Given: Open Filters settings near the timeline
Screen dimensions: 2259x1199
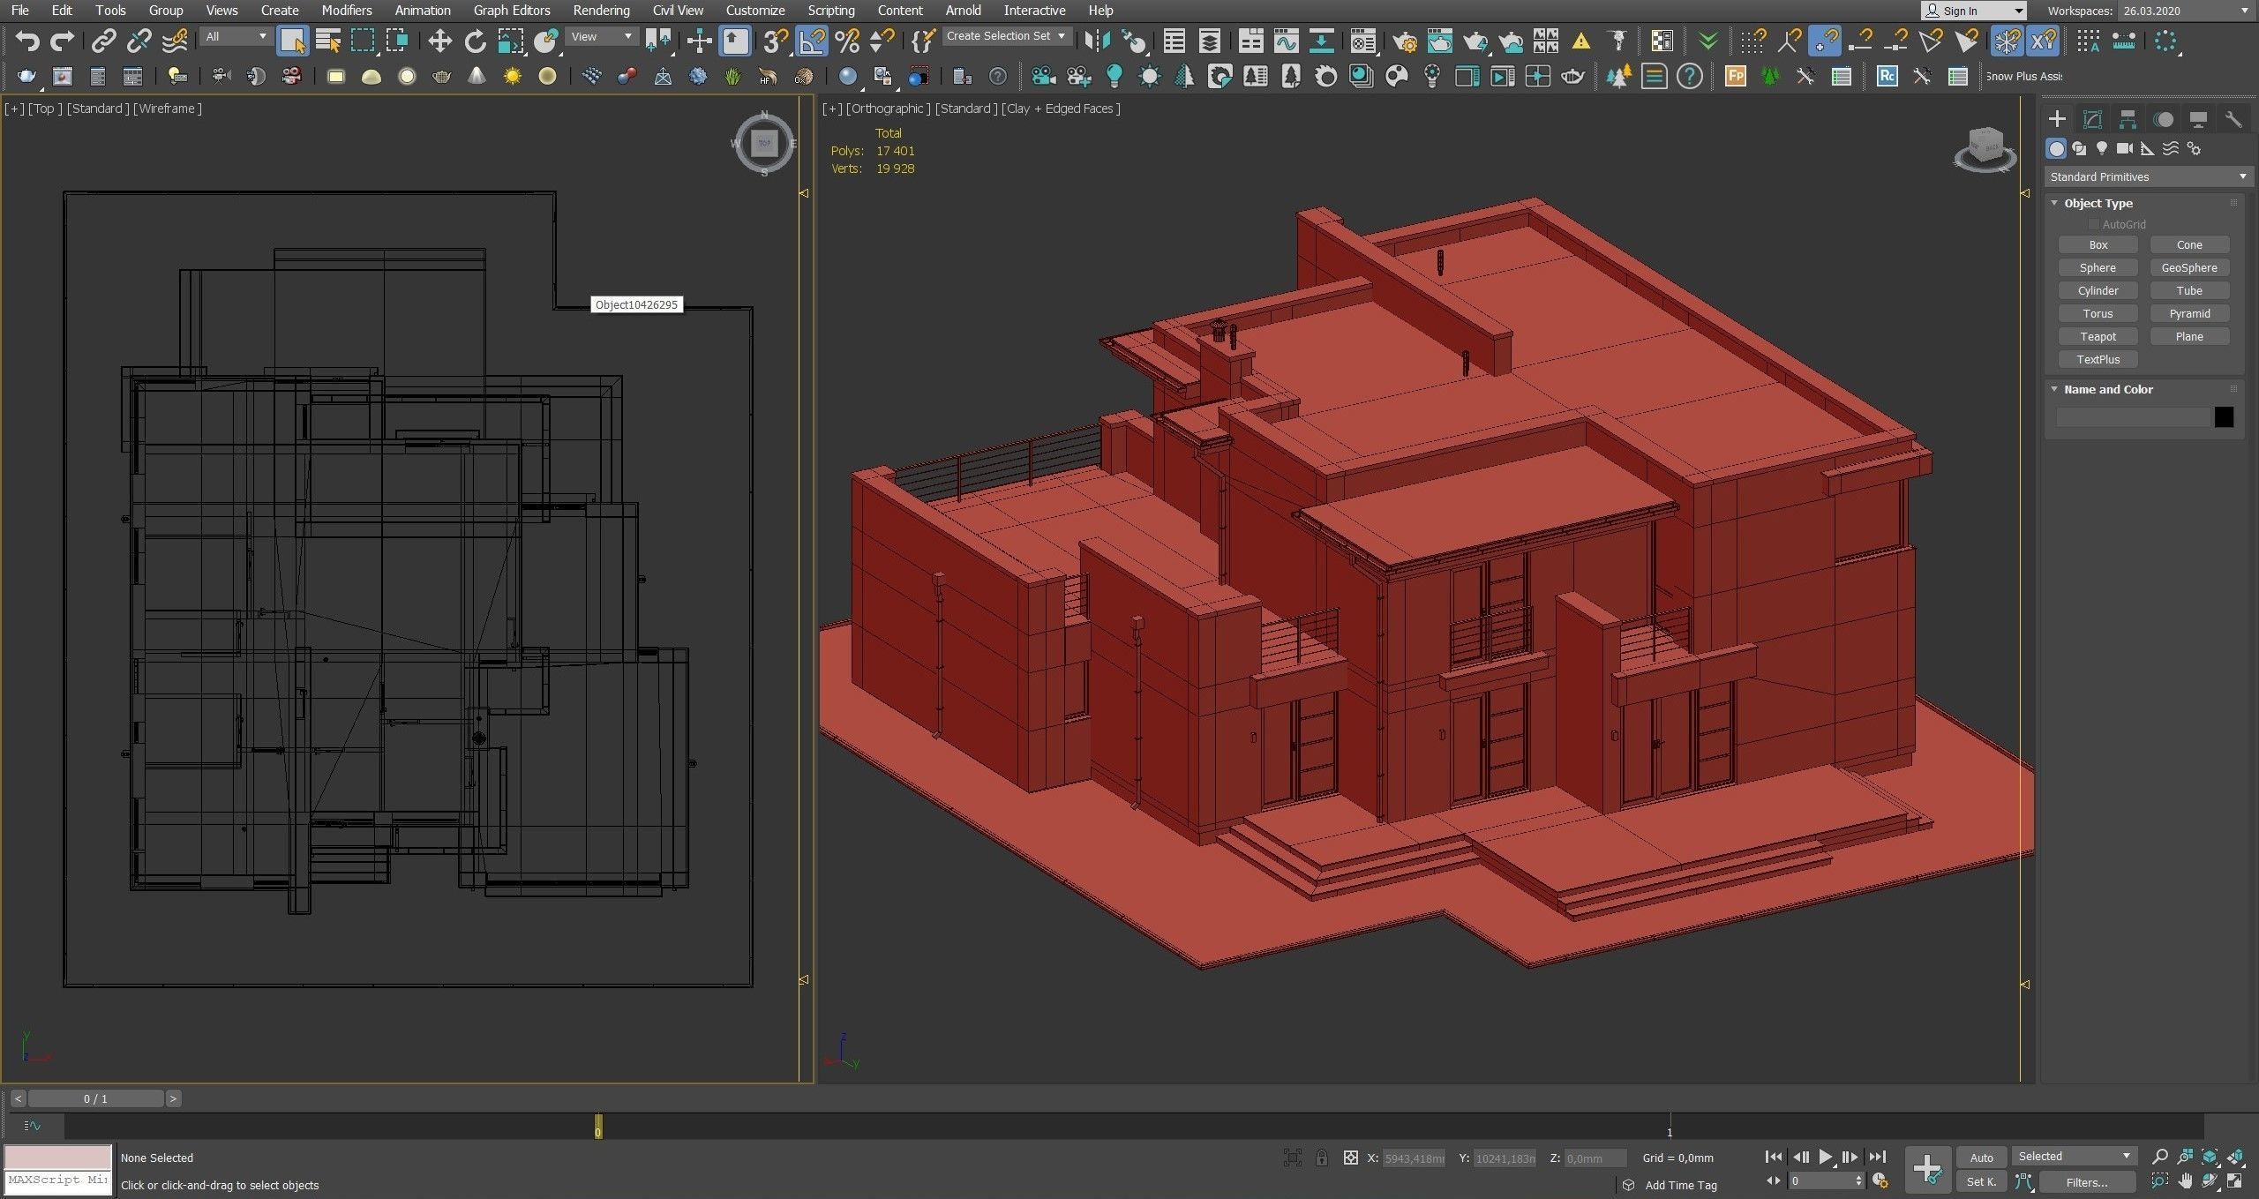Looking at the screenshot, I should [x=2086, y=1182].
